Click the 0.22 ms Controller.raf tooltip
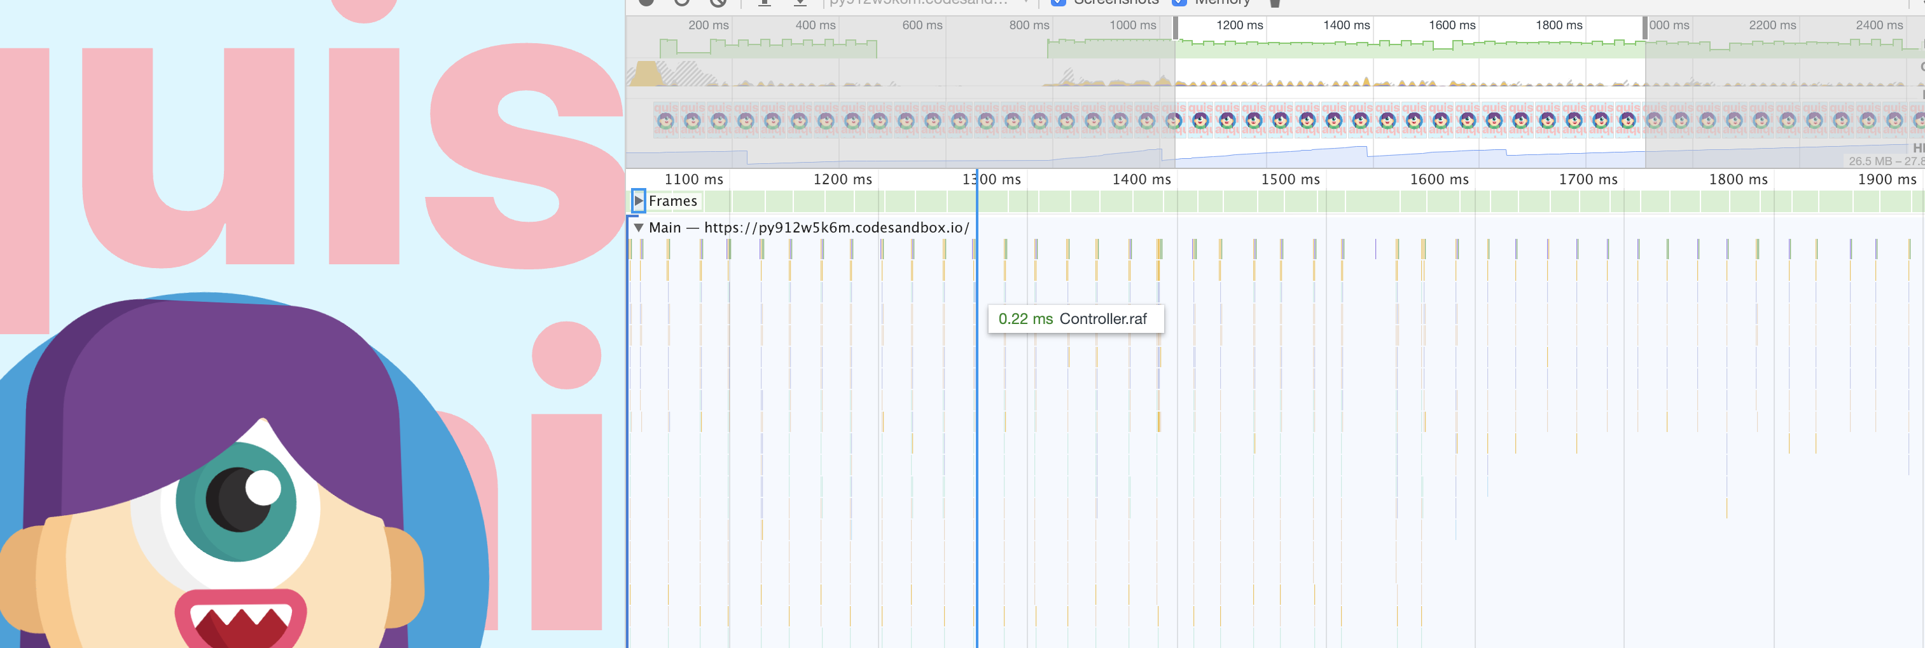Viewport: 1925px width, 648px height. (x=1076, y=318)
